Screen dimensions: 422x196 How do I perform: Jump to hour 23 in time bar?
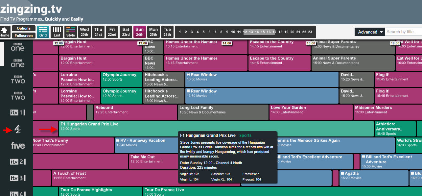pyautogui.click(x=310, y=32)
